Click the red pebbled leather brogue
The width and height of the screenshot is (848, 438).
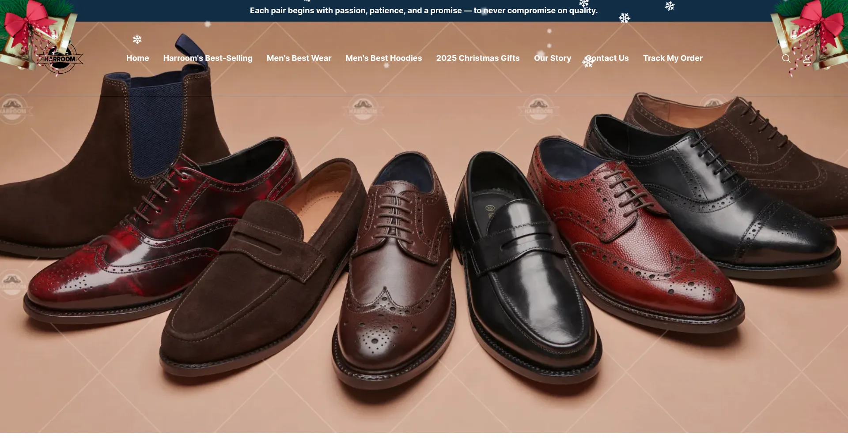point(640,247)
